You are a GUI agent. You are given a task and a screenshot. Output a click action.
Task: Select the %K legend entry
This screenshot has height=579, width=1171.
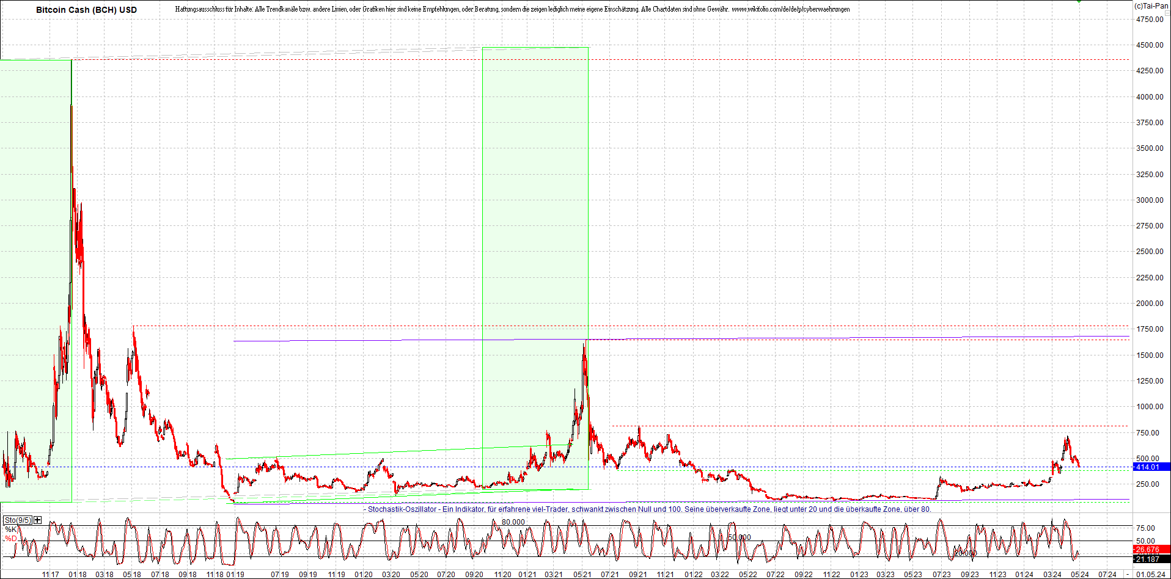[x=11, y=529]
